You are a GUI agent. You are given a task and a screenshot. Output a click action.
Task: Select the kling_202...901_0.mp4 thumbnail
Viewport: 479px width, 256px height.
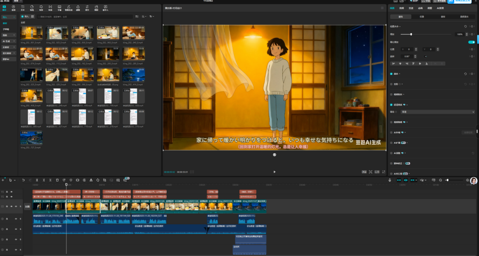pos(30,33)
